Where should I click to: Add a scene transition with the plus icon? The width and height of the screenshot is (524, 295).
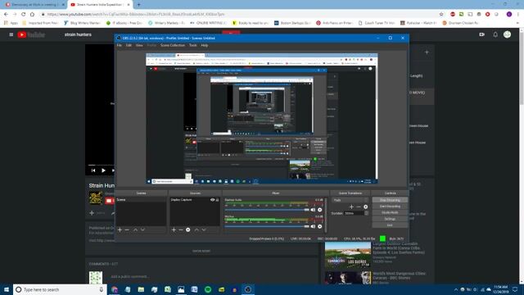point(351,206)
